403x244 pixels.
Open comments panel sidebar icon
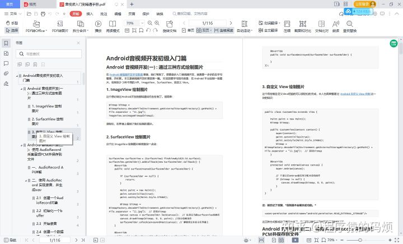(x=6, y=63)
